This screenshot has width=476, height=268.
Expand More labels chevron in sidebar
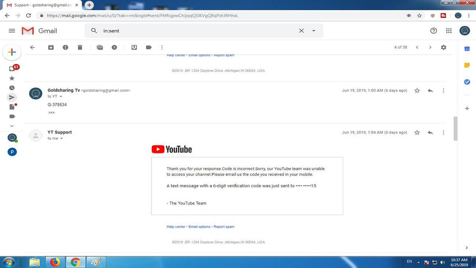pos(12,126)
